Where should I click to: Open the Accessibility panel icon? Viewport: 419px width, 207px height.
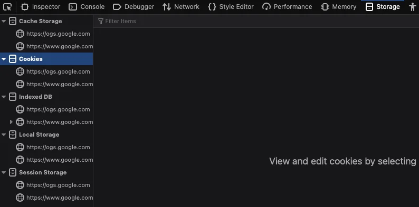413,7
